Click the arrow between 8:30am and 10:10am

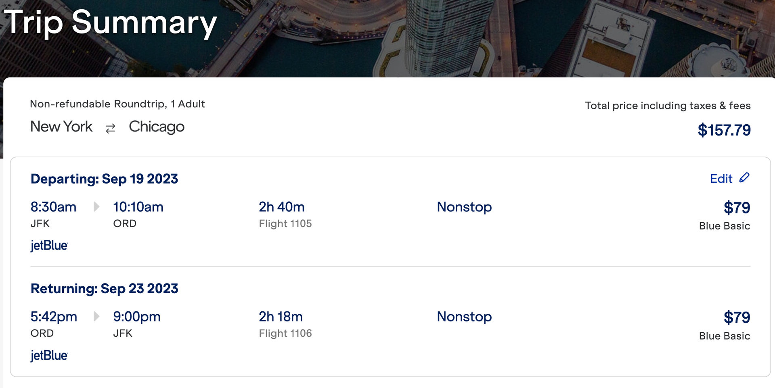pos(96,207)
